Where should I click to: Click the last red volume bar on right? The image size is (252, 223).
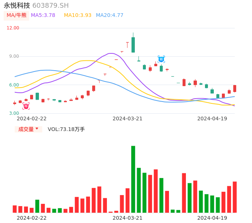pyautogui.click(x=235, y=197)
